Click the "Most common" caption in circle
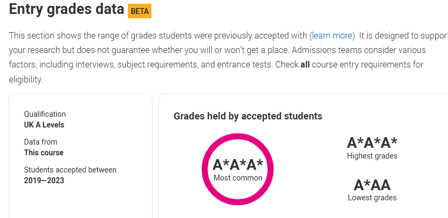Screen dimensions: 448x218 (238, 178)
